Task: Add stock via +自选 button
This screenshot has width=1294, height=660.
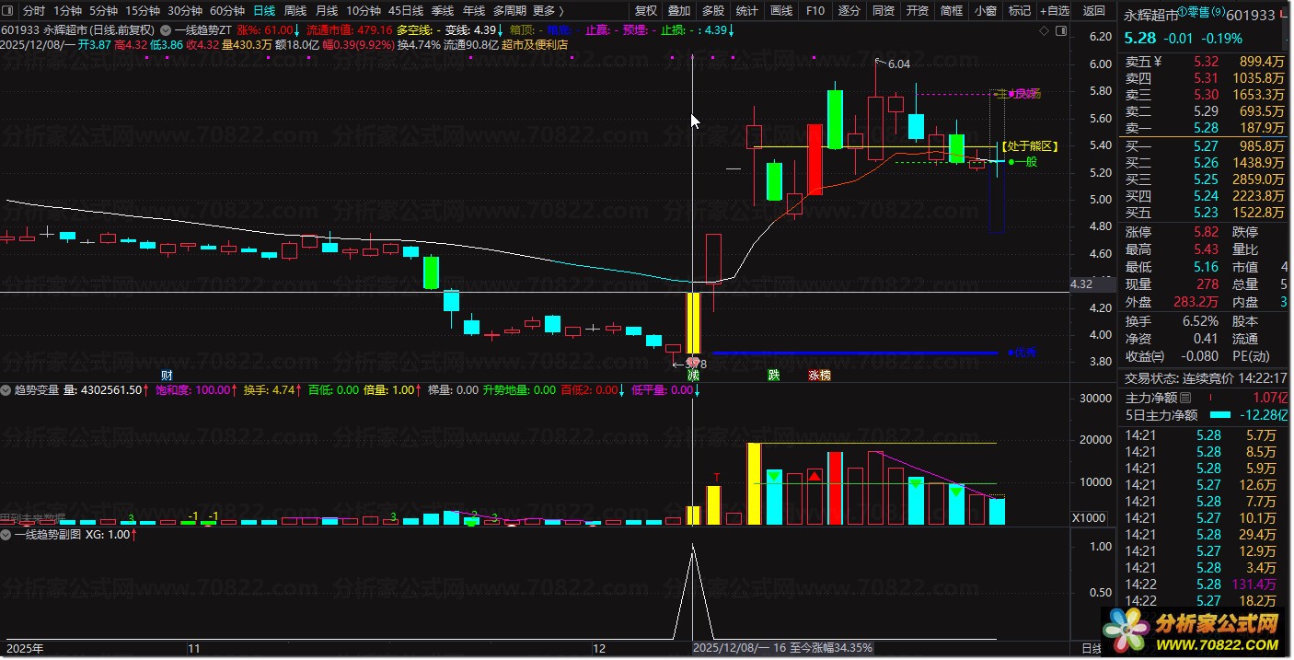Action: pyautogui.click(x=1055, y=11)
